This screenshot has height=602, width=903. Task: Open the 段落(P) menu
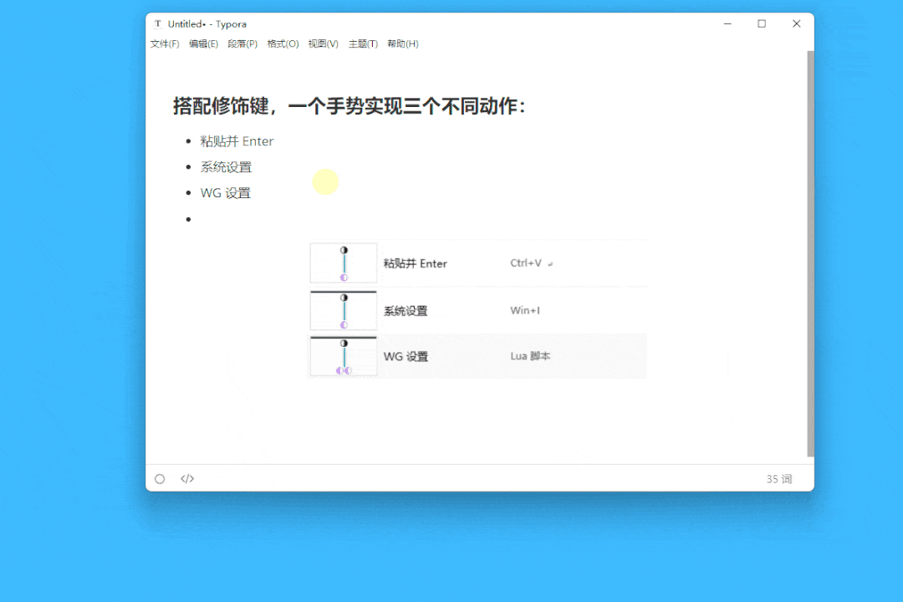point(242,43)
